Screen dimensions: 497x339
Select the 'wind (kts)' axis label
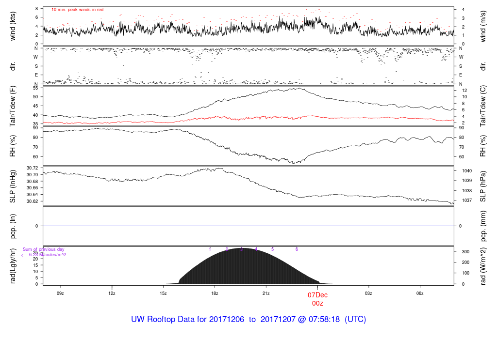[x=13, y=26]
